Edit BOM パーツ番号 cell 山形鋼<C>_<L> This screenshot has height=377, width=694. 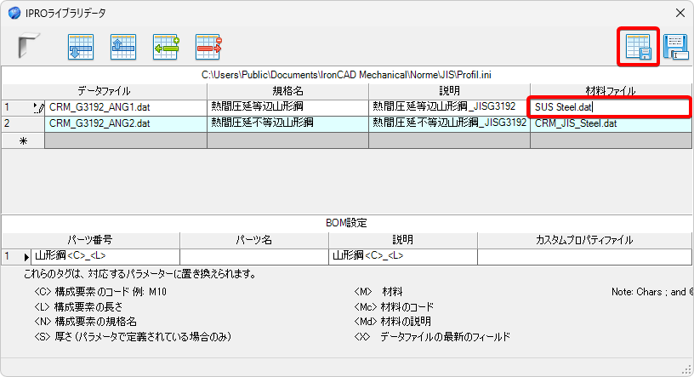[105, 256]
